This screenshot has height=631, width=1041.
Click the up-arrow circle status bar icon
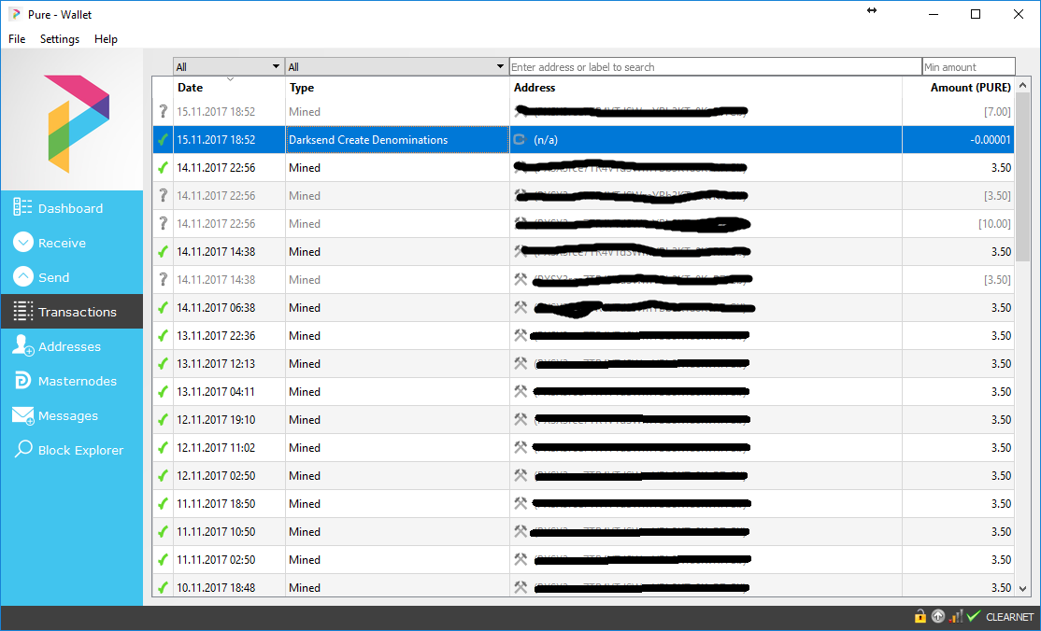click(937, 616)
